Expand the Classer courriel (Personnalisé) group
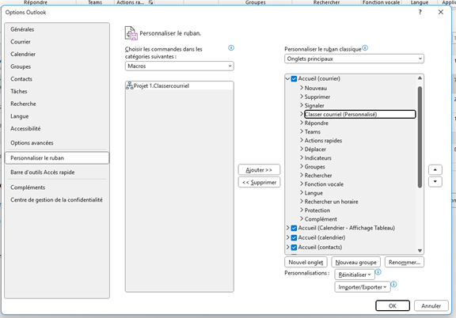This screenshot has width=456, height=318. (302, 114)
